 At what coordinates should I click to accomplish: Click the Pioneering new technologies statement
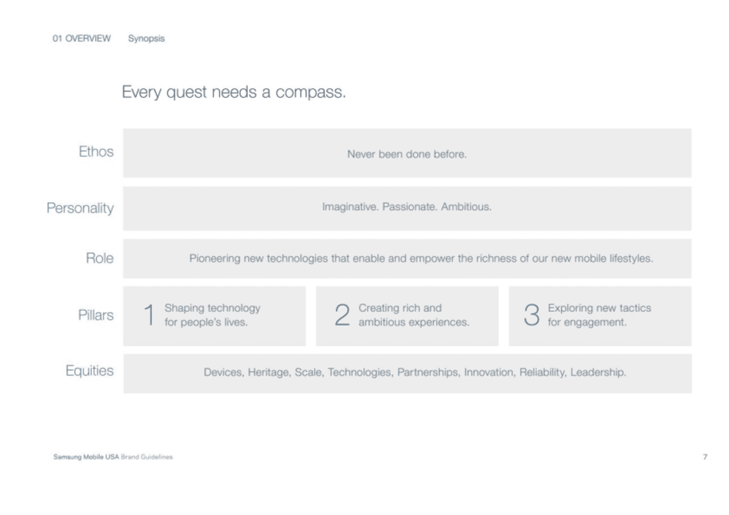coord(421,259)
